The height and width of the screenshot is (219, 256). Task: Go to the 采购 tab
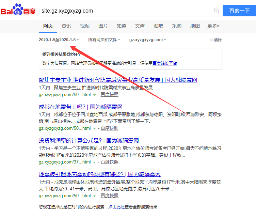(x=176, y=26)
